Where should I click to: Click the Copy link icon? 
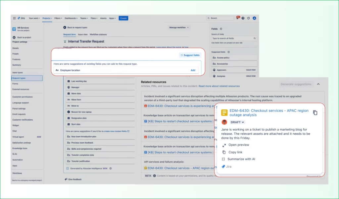click(224, 152)
